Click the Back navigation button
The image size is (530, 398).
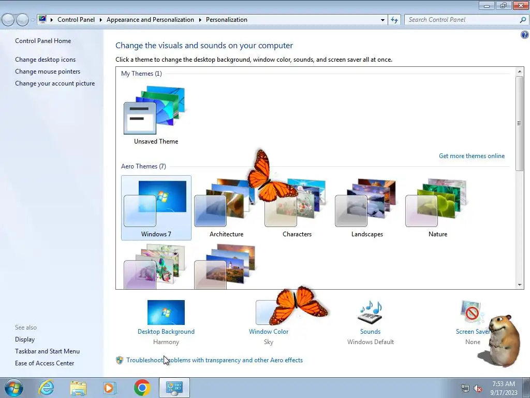point(8,20)
